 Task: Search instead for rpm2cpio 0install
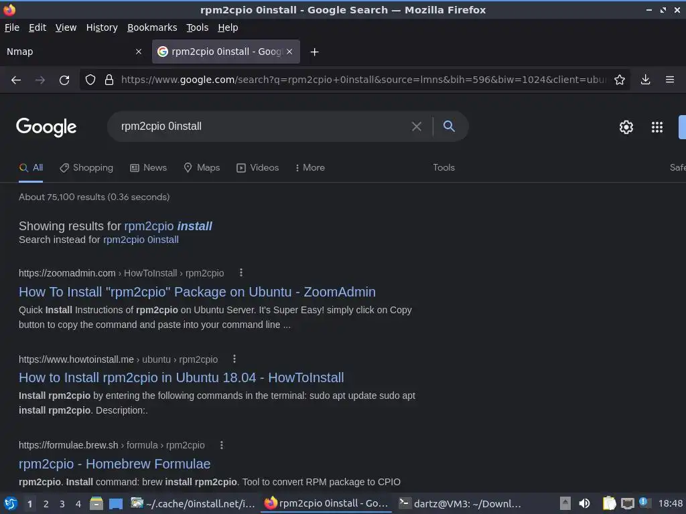pos(141,240)
